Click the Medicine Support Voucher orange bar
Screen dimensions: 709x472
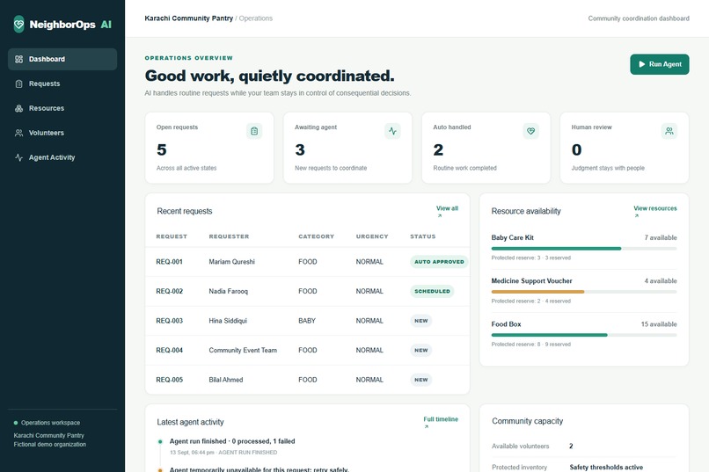click(x=537, y=292)
